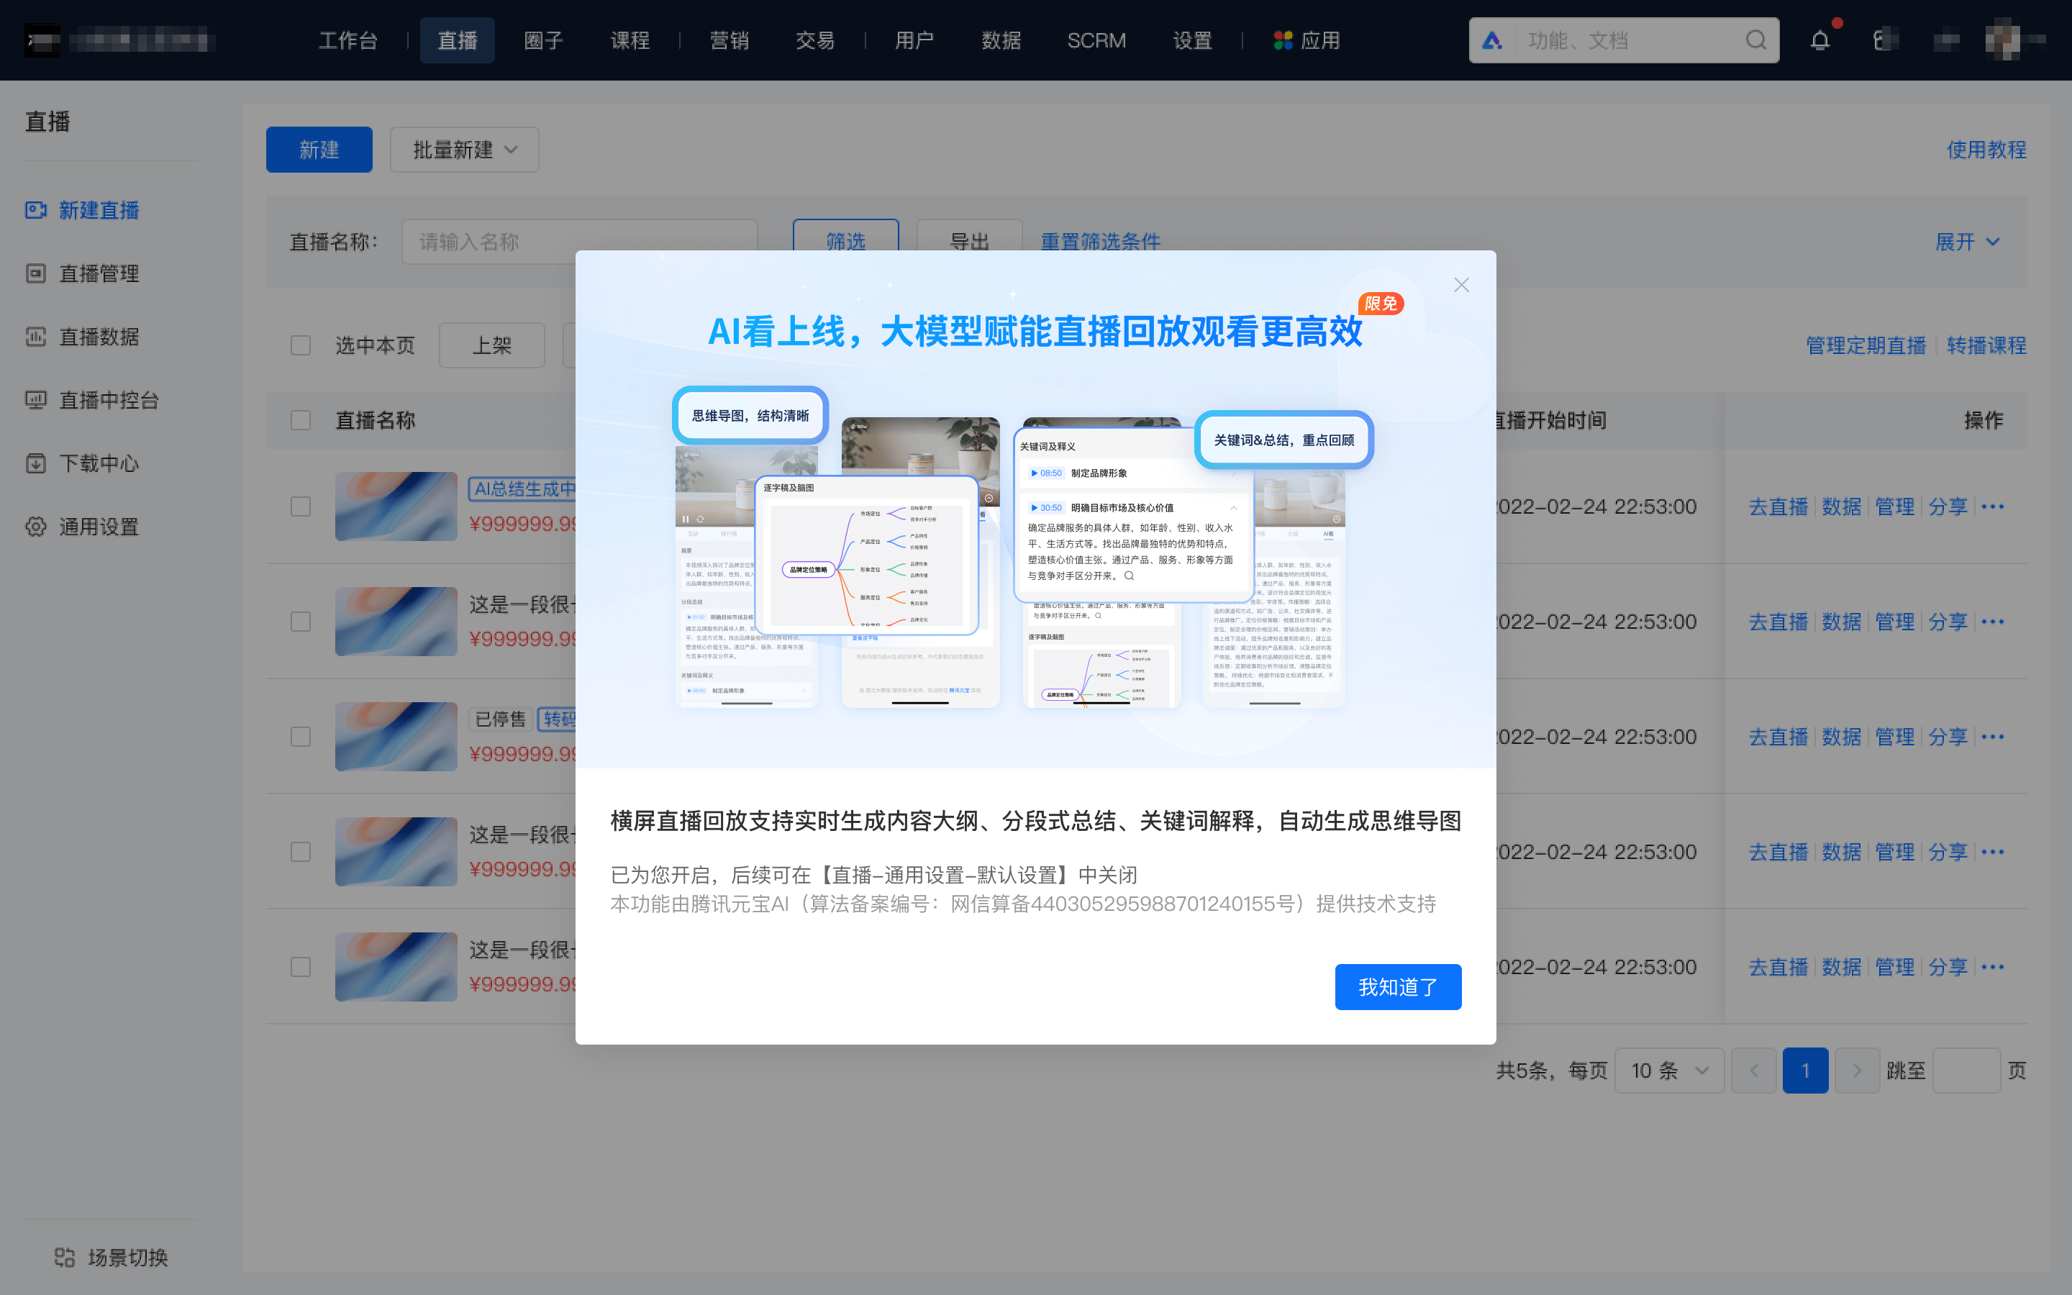The height and width of the screenshot is (1295, 2072).
Task: Open the 使用教程 link
Action: tap(1986, 150)
